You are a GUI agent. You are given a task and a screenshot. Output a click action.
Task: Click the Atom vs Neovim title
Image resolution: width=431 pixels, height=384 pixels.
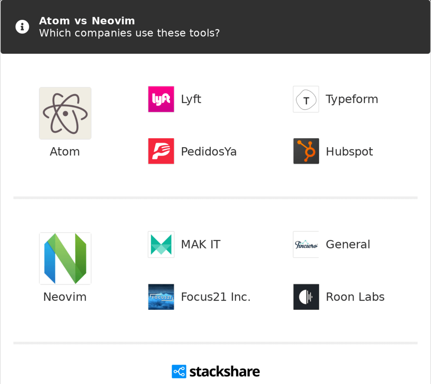click(x=87, y=21)
